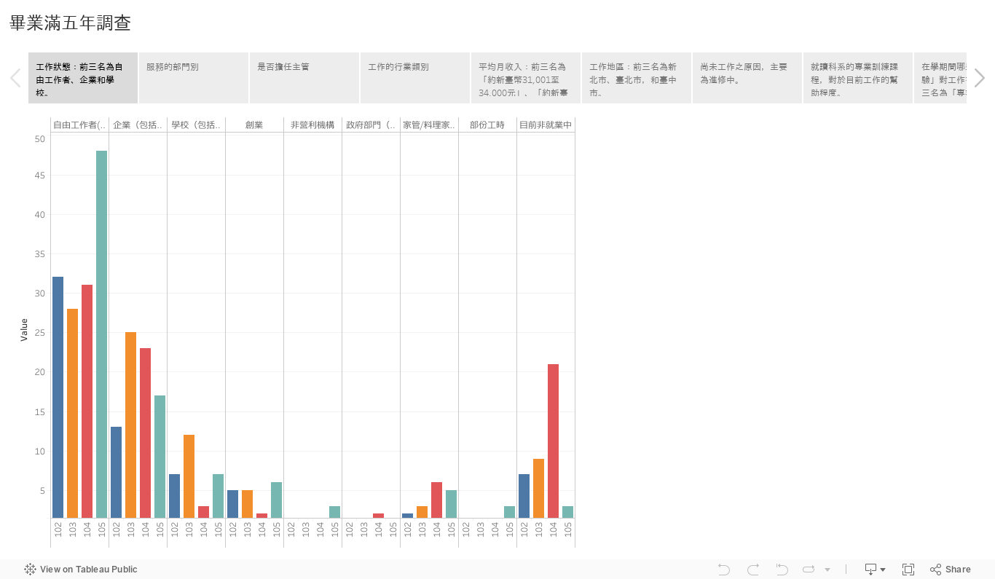Click the Redo arrow in the bottom toolbar
The height and width of the screenshot is (579, 995).
pyautogui.click(x=753, y=570)
